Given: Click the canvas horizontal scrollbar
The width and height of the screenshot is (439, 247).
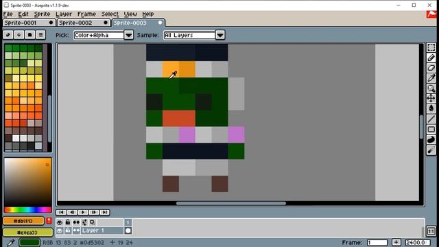Looking at the screenshot, I should coord(231,203).
